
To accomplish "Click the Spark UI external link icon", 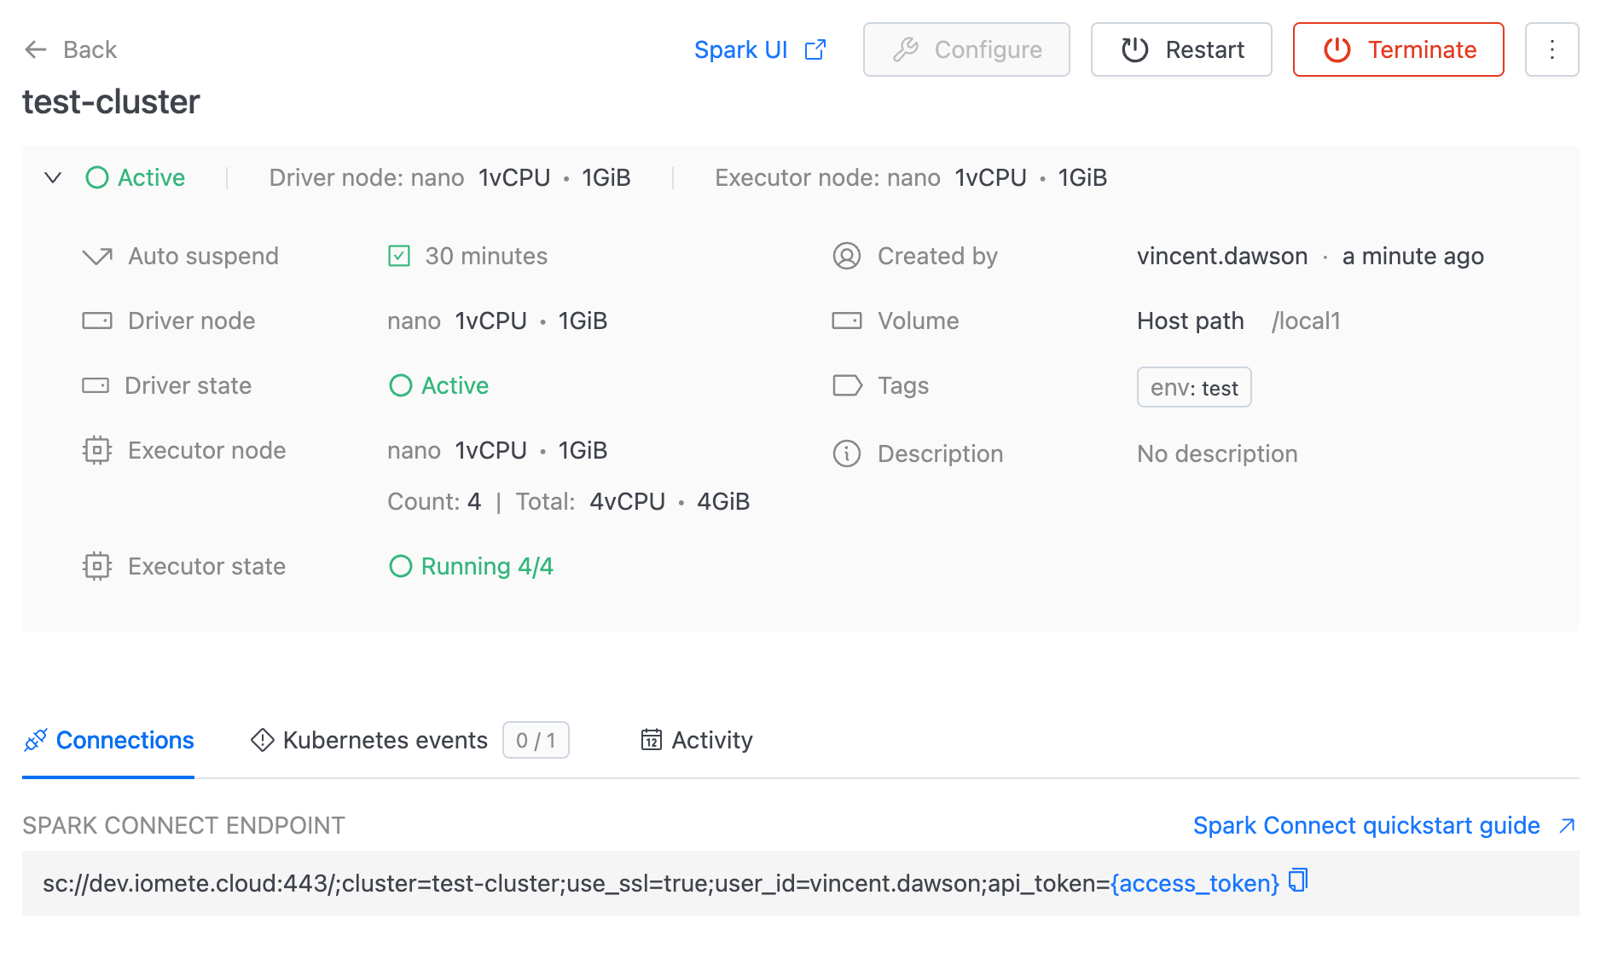I will coord(815,49).
